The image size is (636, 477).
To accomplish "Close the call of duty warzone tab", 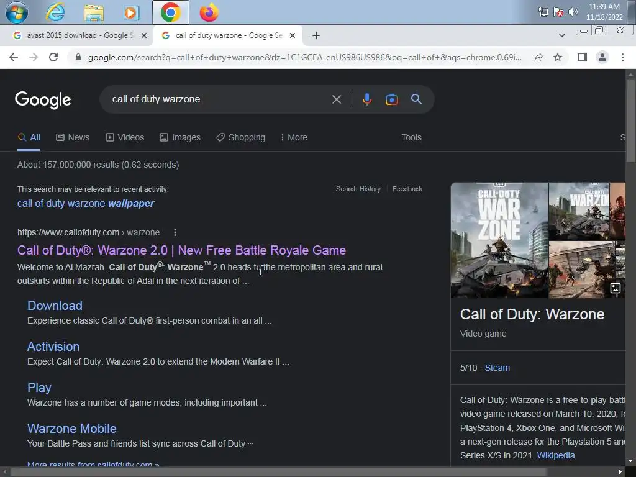I will (292, 35).
